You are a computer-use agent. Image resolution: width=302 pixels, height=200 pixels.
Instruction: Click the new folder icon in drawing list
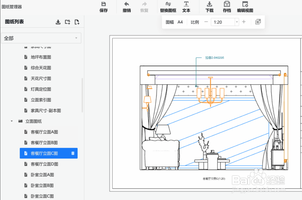coord(67,22)
